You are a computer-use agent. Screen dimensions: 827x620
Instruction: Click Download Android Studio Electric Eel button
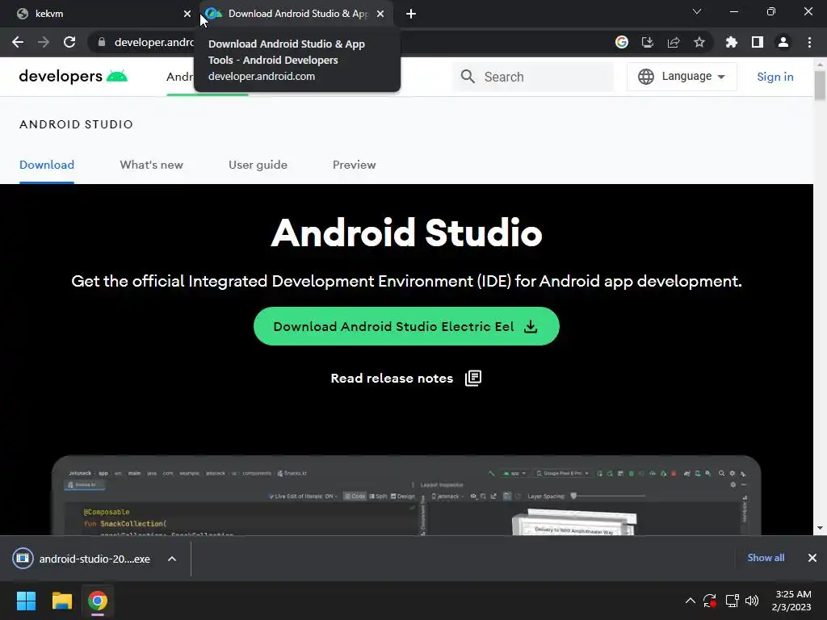pyautogui.click(x=406, y=326)
